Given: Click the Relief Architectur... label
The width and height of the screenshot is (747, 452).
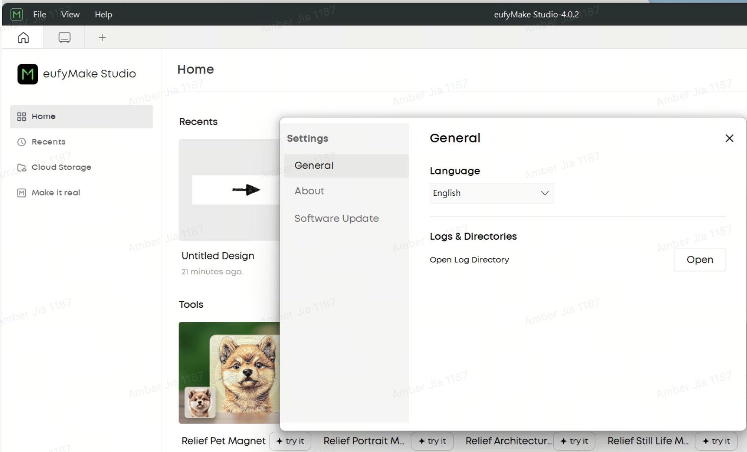Looking at the screenshot, I should point(509,441).
